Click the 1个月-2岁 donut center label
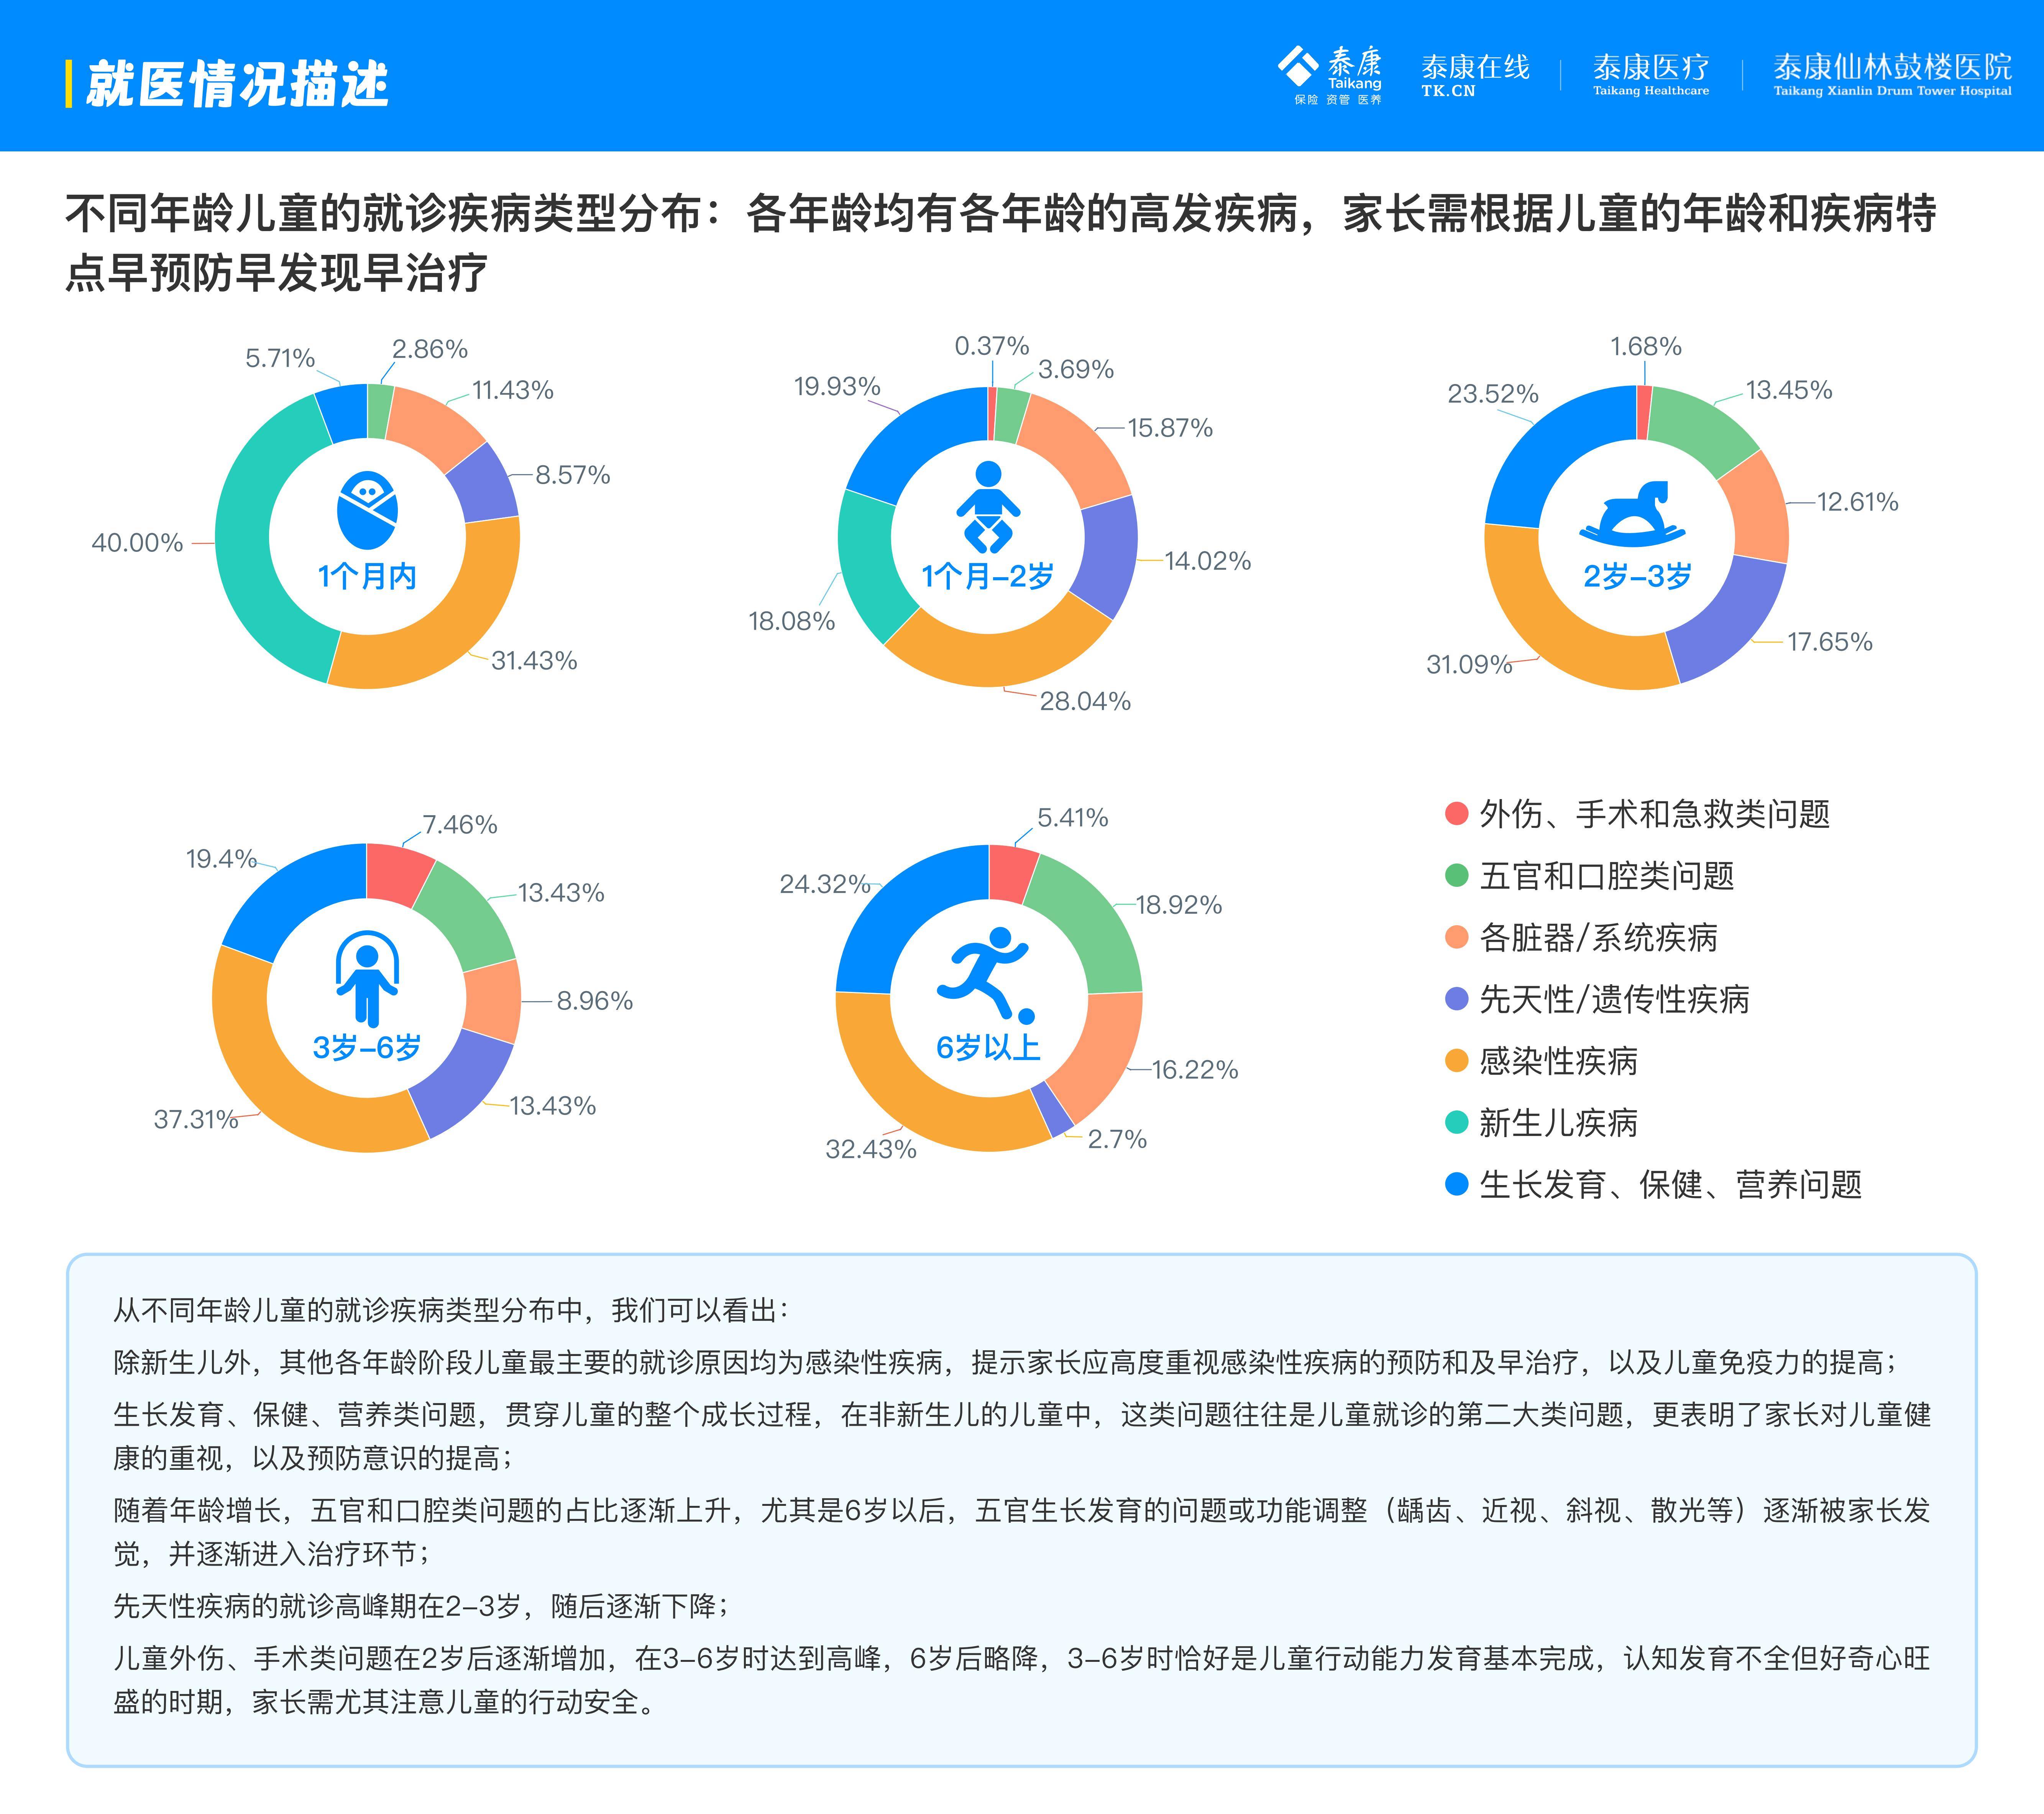Screen dimensions: 2044x1814 [x=988, y=576]
